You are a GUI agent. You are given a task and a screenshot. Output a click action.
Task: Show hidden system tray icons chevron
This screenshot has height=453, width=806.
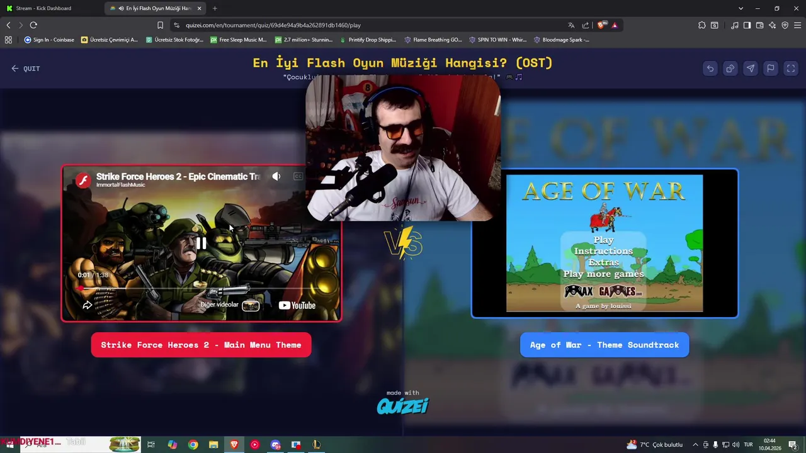pos(695,445)
